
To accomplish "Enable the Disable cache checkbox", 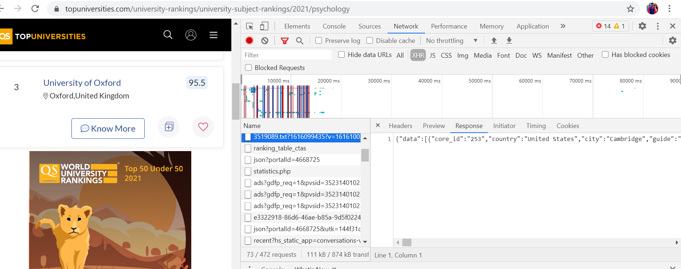I will [370, 41].
